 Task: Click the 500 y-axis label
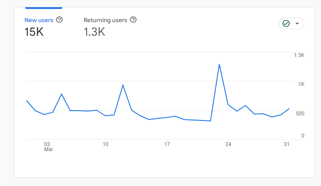pos(300,113)
